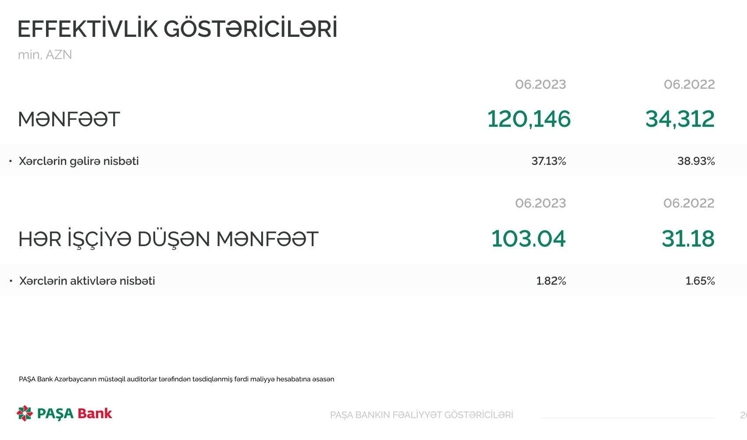Select the EFFEKTİVLİK GÖSTƏRİCİLƏRİ slide title
This screenshot has width=747, height=440.
[x=177, y=29]
